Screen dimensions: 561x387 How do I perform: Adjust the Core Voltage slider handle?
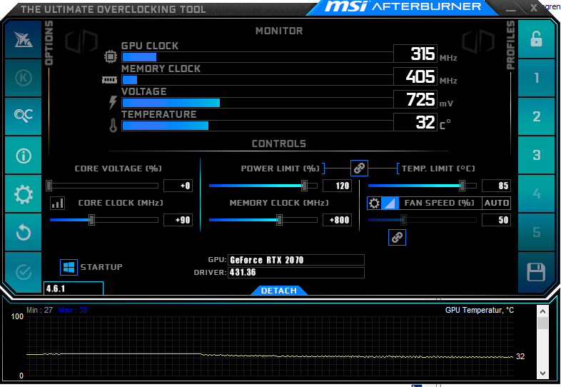click(49, 186)
